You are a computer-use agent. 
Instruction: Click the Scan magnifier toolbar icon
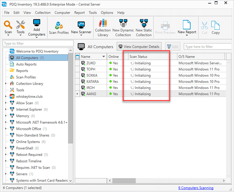8,25
